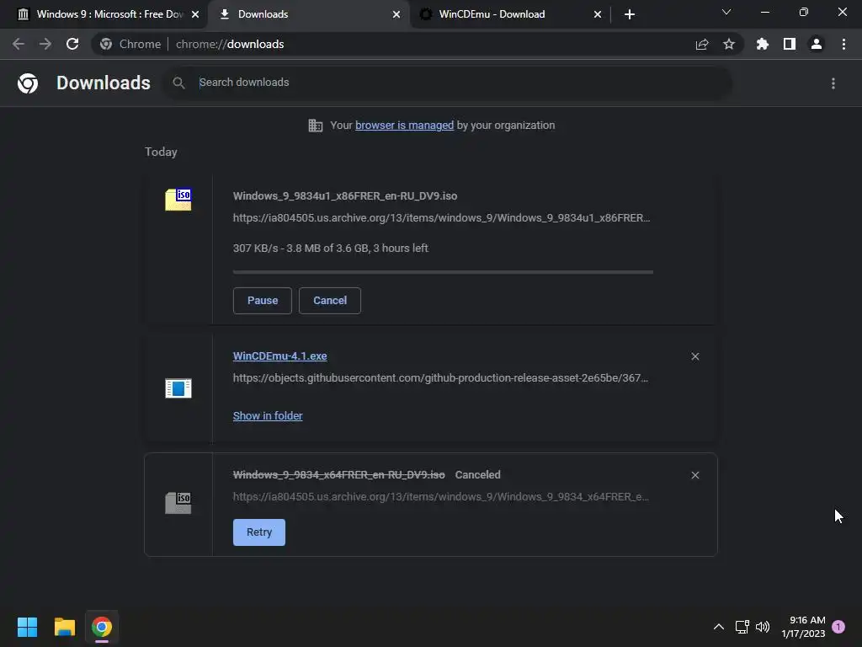
Task: Click the Canceled status label
Action: (478, 475)
